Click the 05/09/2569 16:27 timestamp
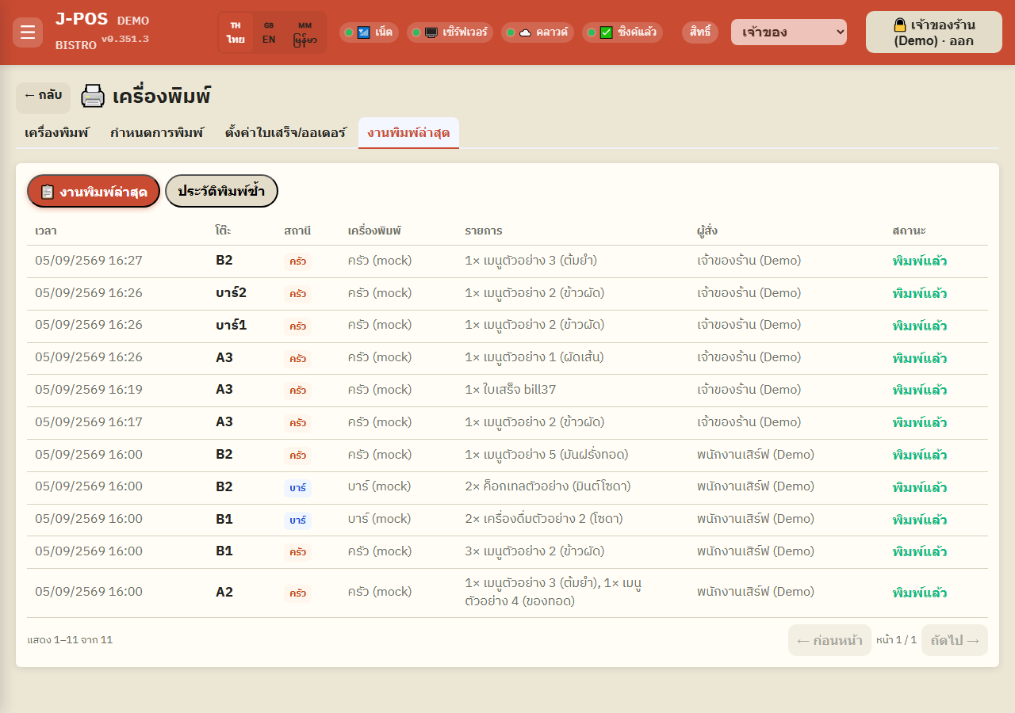Screen dimensions: 1015x713 click(89, 261)
